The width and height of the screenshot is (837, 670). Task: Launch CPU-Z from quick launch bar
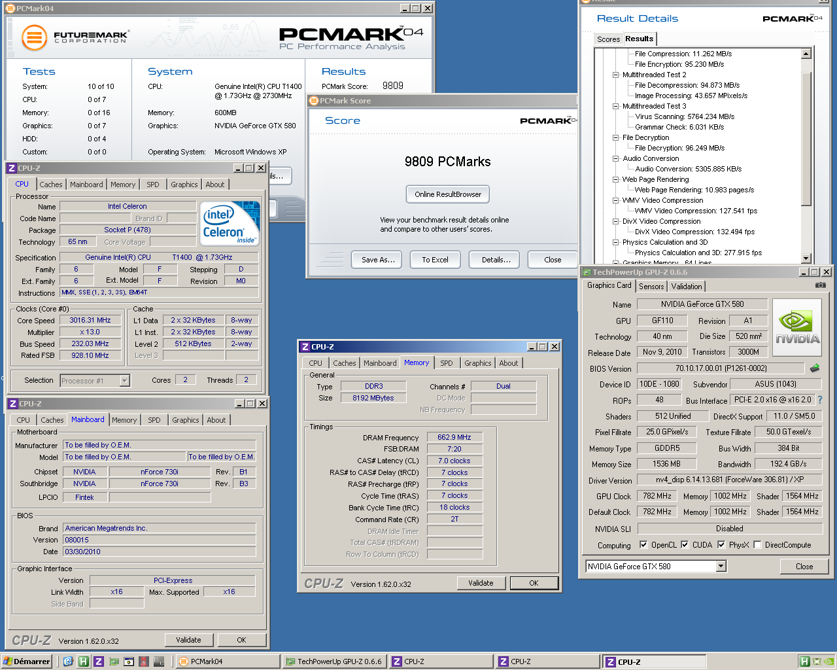coord(99,661)
